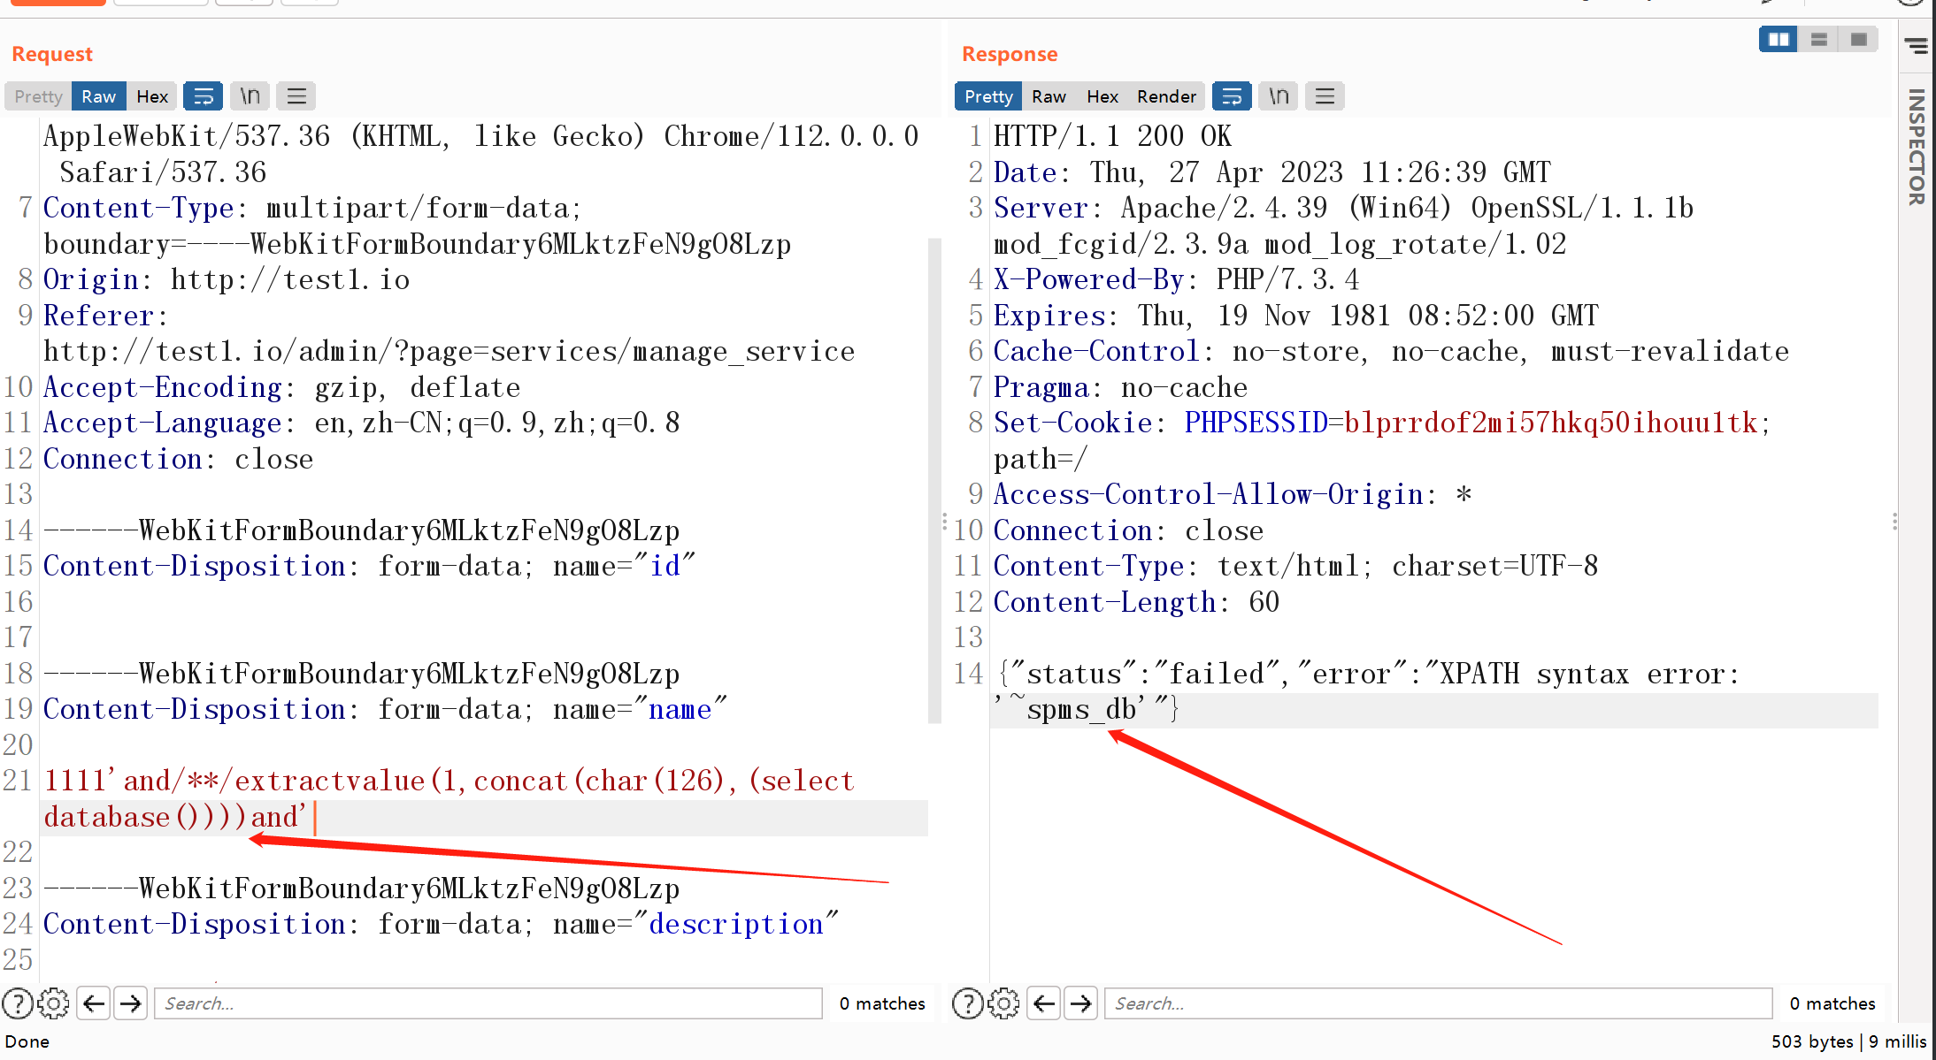Expand the INSPECTOR side panel
The height and width of the screenshot is (1060, 1936).
click(x=1917, y=146)
